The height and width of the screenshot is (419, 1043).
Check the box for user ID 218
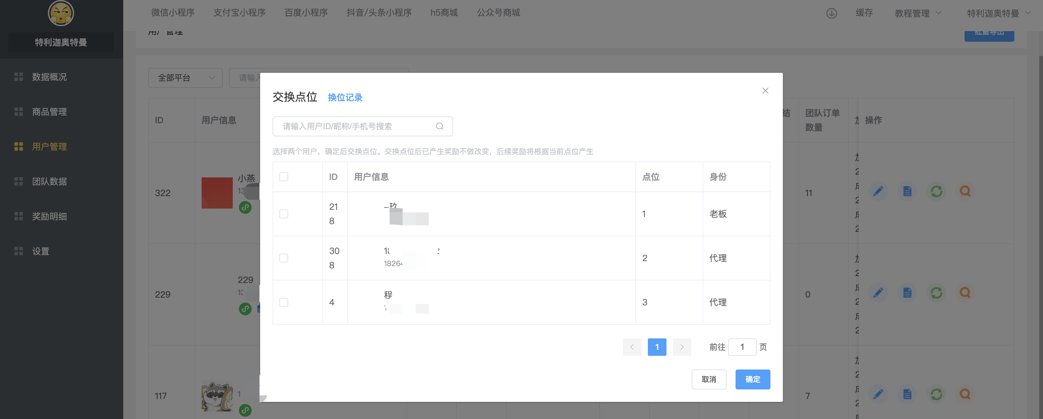pos(284,214)
